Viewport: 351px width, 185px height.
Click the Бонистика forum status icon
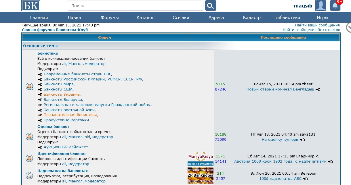(x=29, y=86)
